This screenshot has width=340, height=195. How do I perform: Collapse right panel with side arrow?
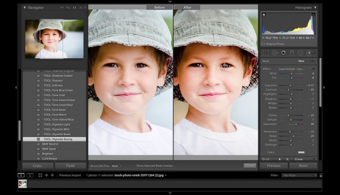tap(324, 88)
